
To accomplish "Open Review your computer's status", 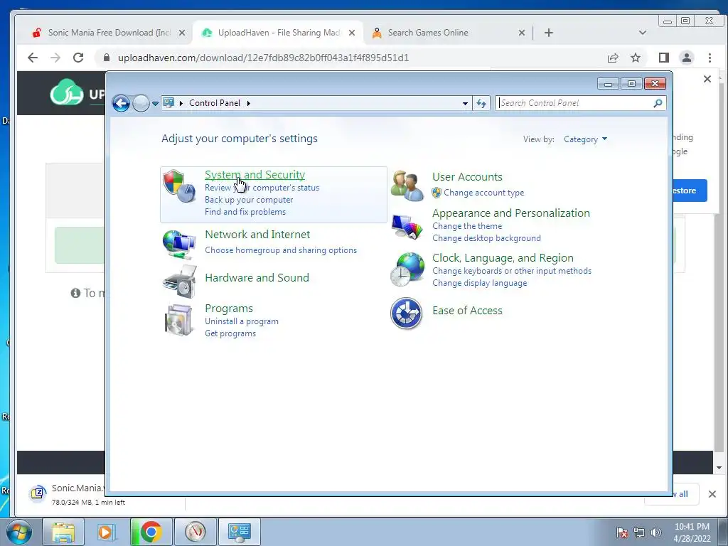I will pyautogui.click(x=262, y=188).
